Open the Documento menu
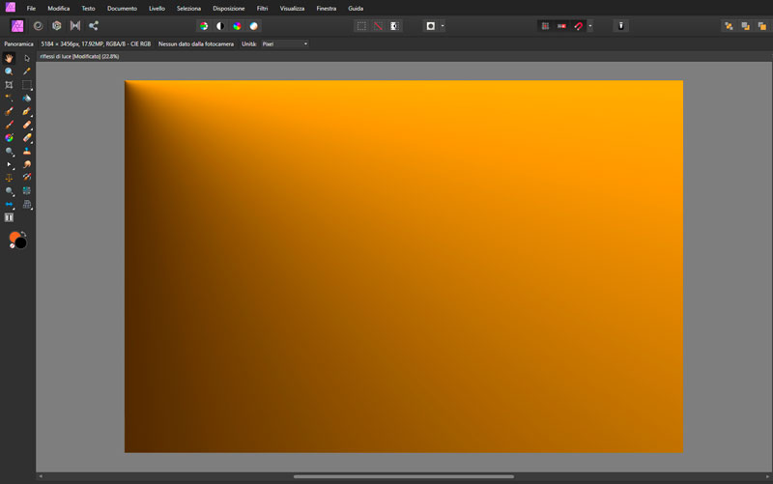This screenshot has height=484, width=773. click(122, 9)
